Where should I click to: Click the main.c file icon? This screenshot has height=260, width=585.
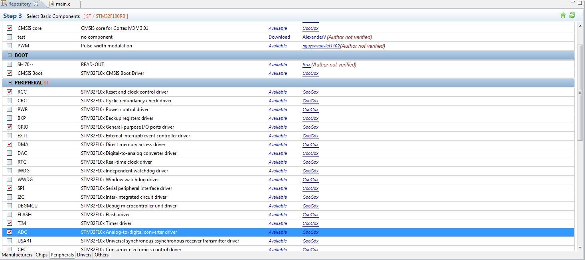pyautogui.click(x=51, y=4)
